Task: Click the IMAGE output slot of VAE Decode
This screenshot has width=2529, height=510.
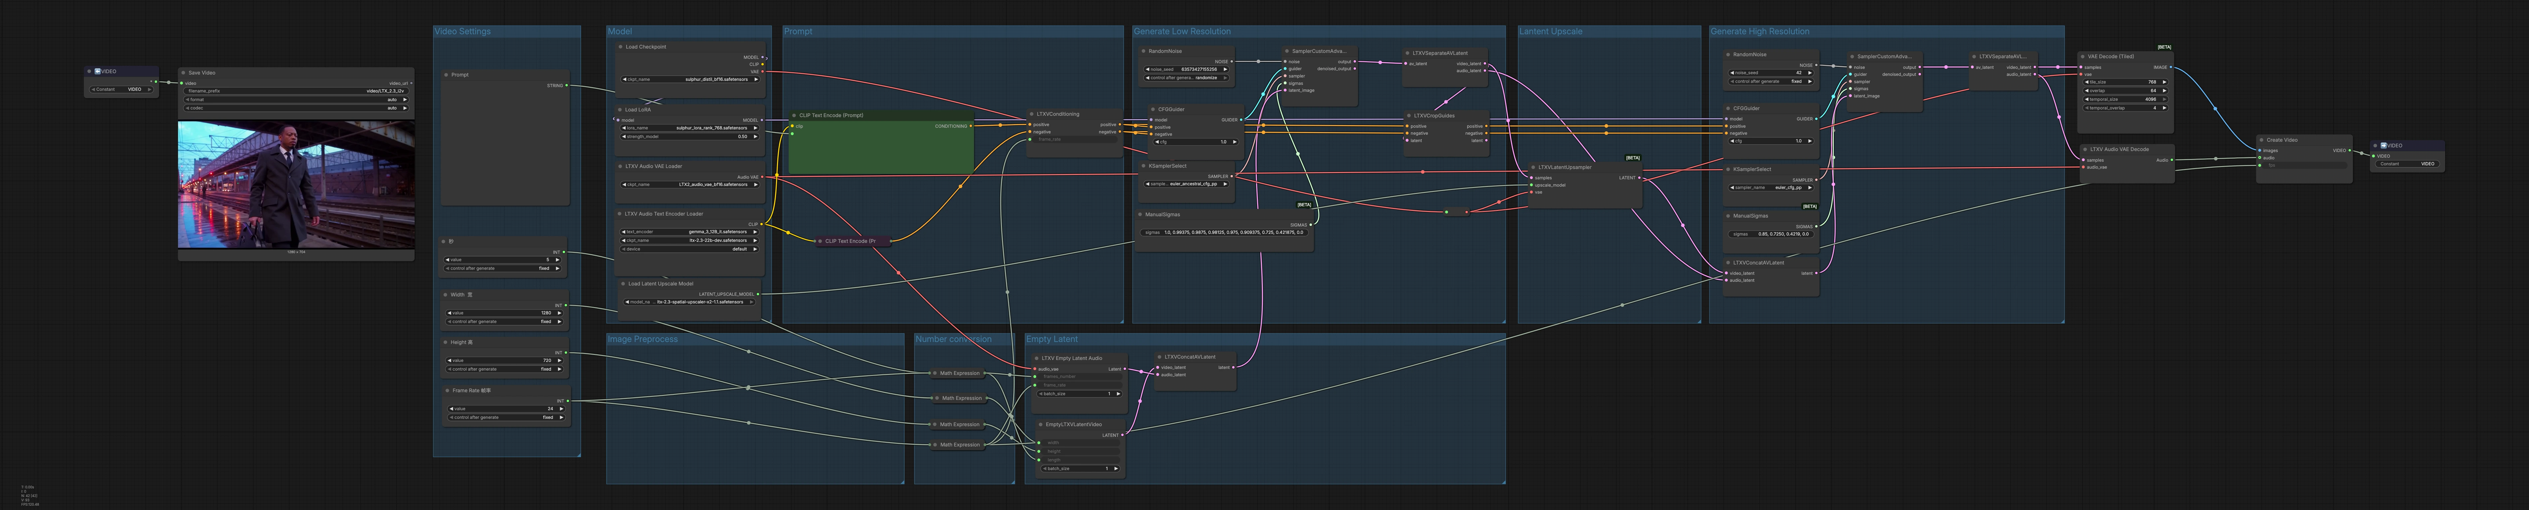Action: click(x=2171, y=68)
